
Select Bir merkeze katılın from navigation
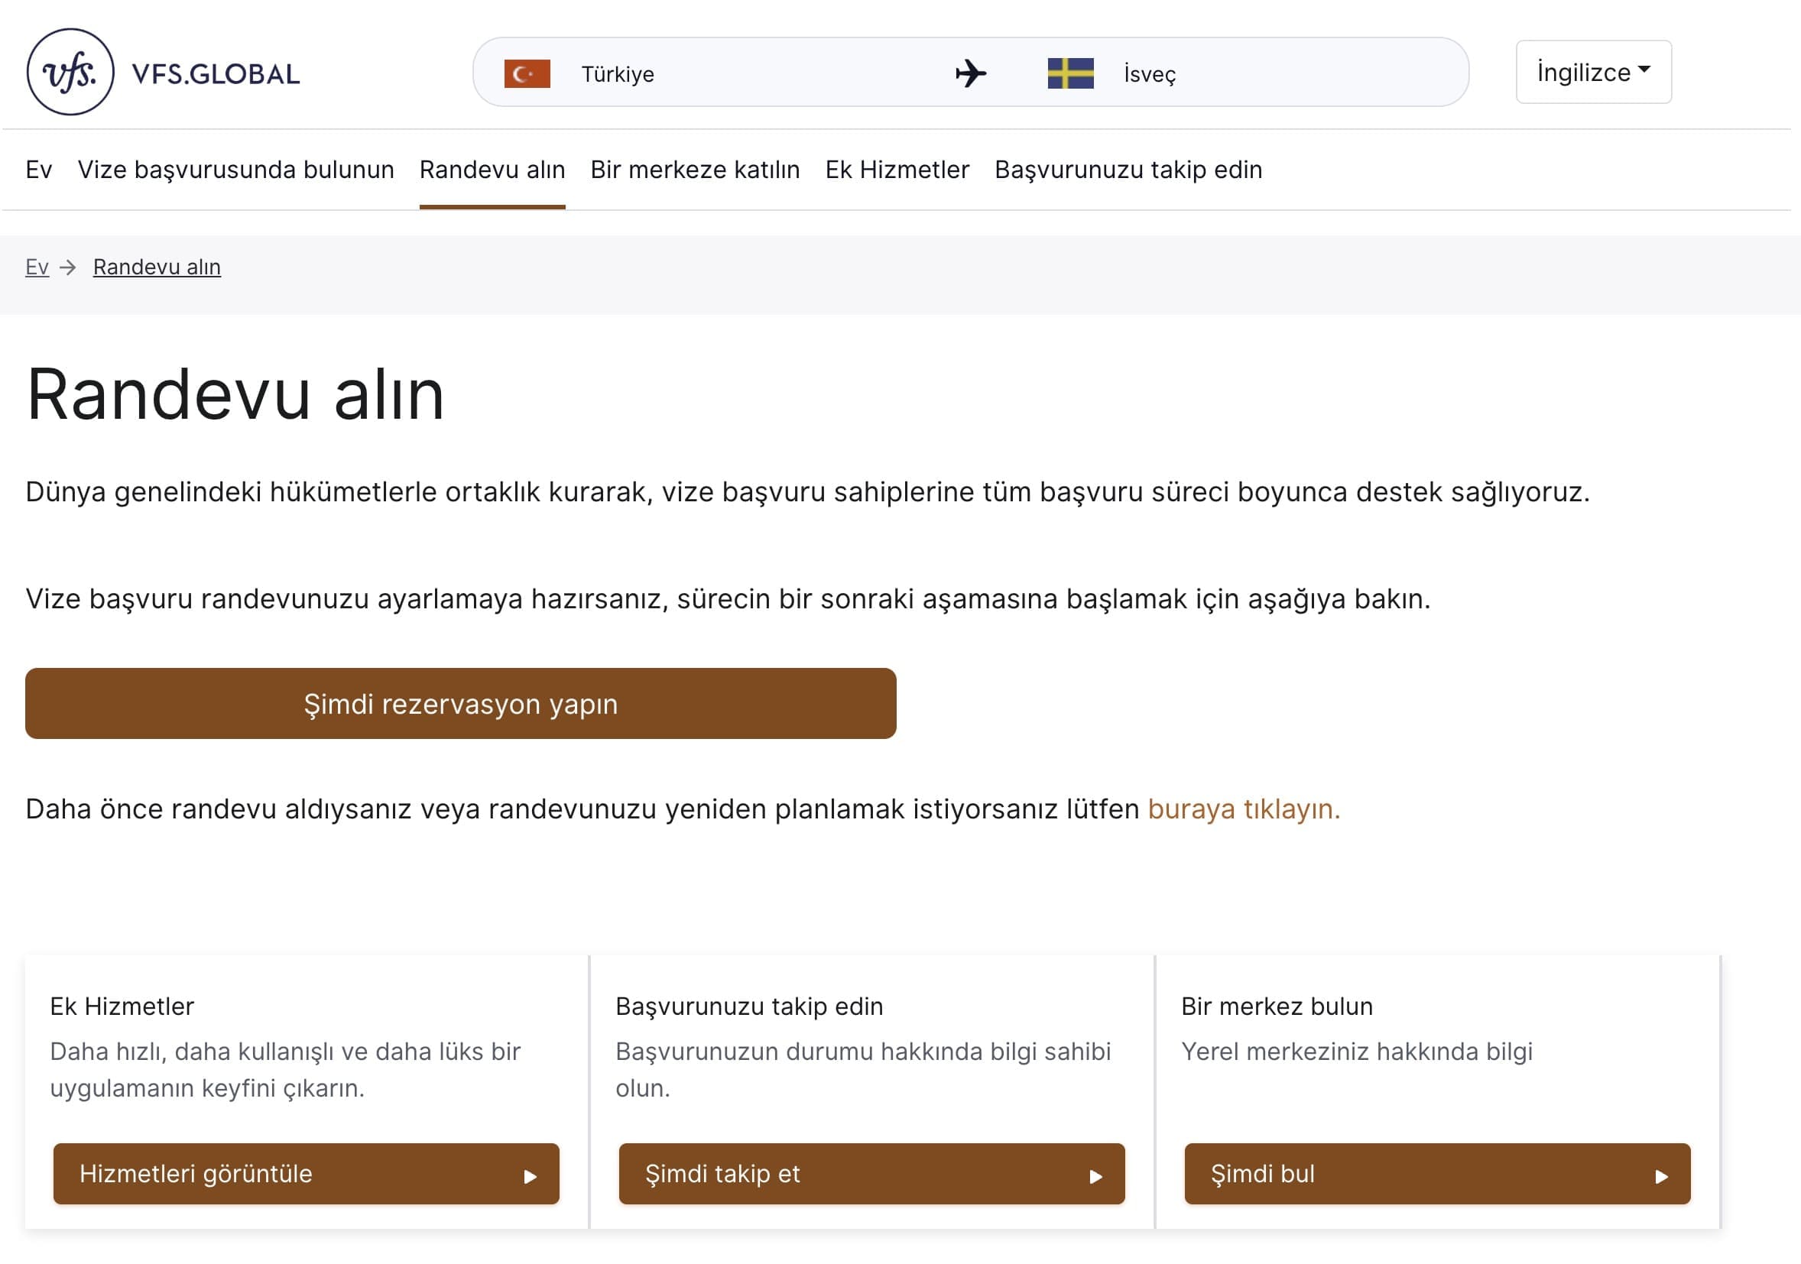point(696,170)
